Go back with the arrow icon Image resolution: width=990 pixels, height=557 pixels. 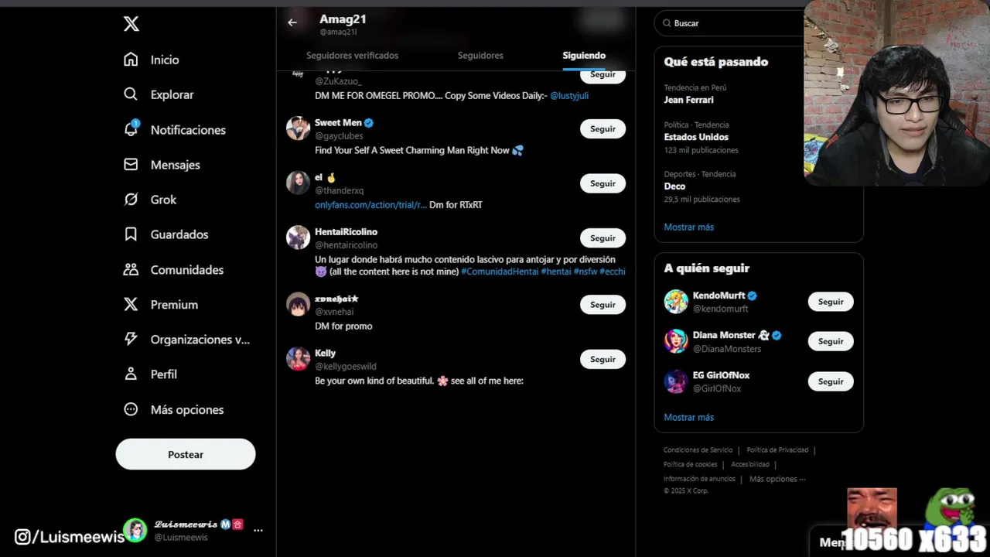[292, 22]
